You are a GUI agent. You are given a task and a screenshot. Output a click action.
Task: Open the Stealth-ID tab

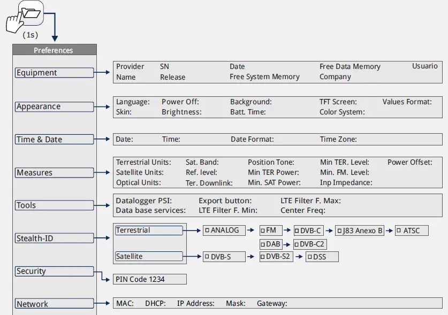point(54,238)
